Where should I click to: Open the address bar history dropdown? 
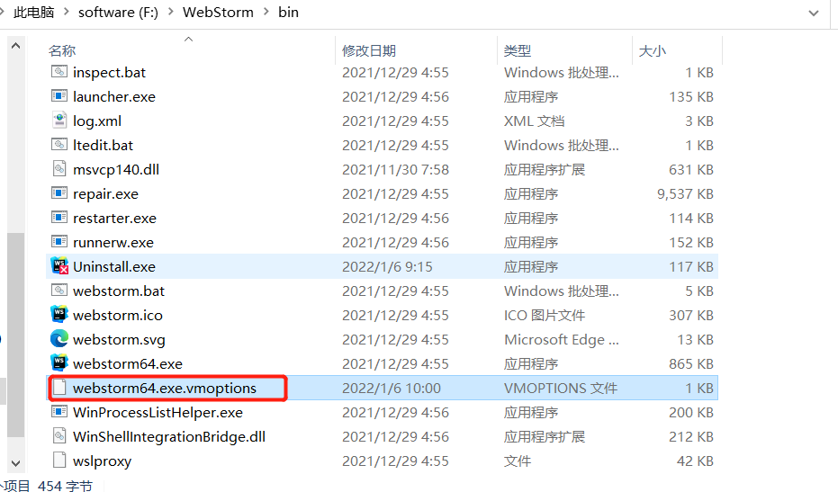pos(814,13)
